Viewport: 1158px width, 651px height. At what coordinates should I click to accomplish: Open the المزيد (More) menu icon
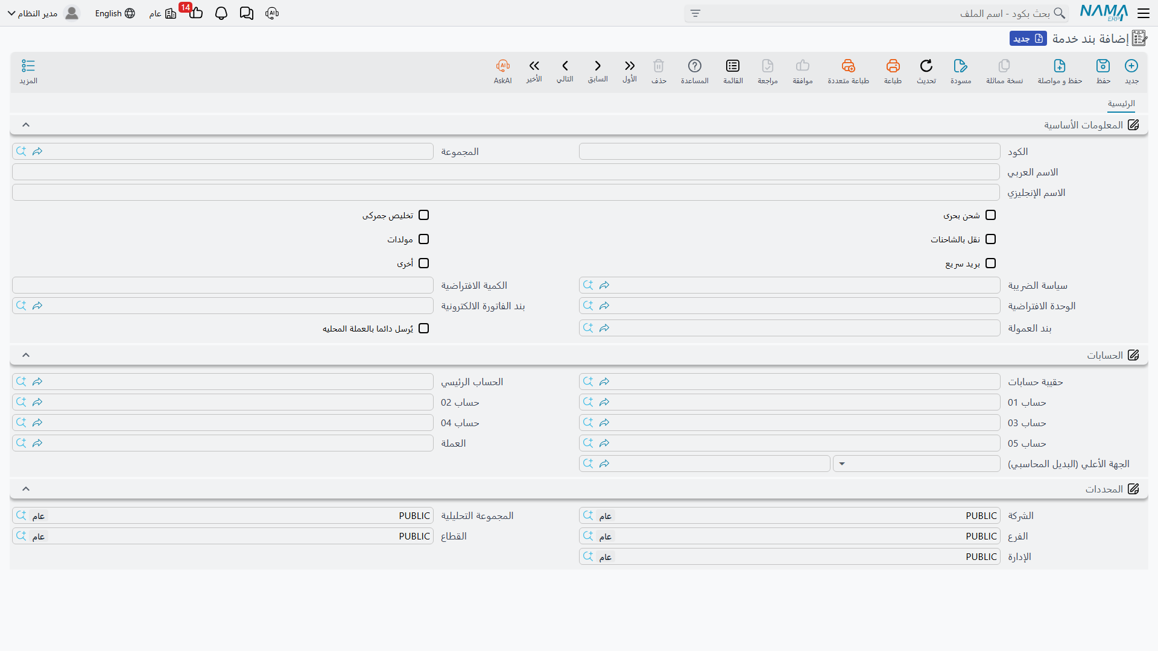pos(28,66)
